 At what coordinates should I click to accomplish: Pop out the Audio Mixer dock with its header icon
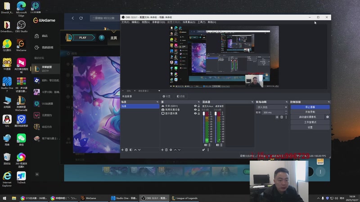click(252, 102)
